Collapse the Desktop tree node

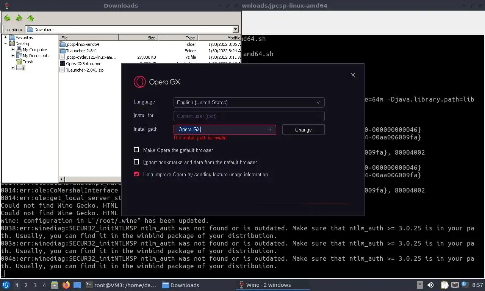[5, 44]
